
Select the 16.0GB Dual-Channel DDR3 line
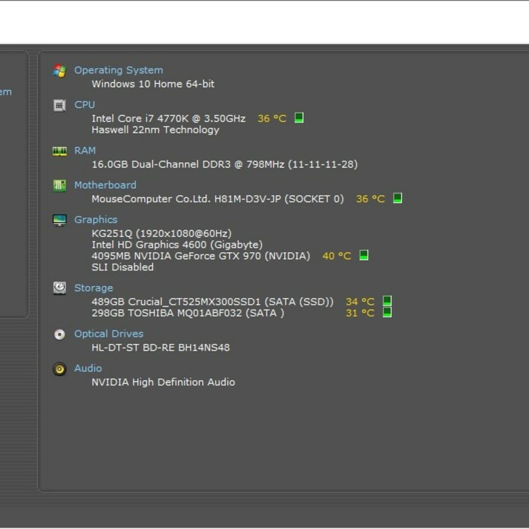coord(224,164)
